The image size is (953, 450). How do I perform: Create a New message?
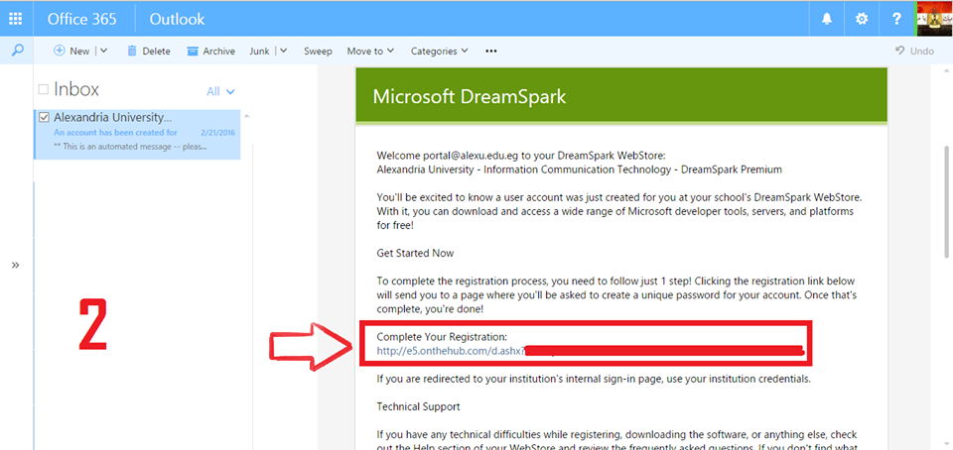(71, 51)
